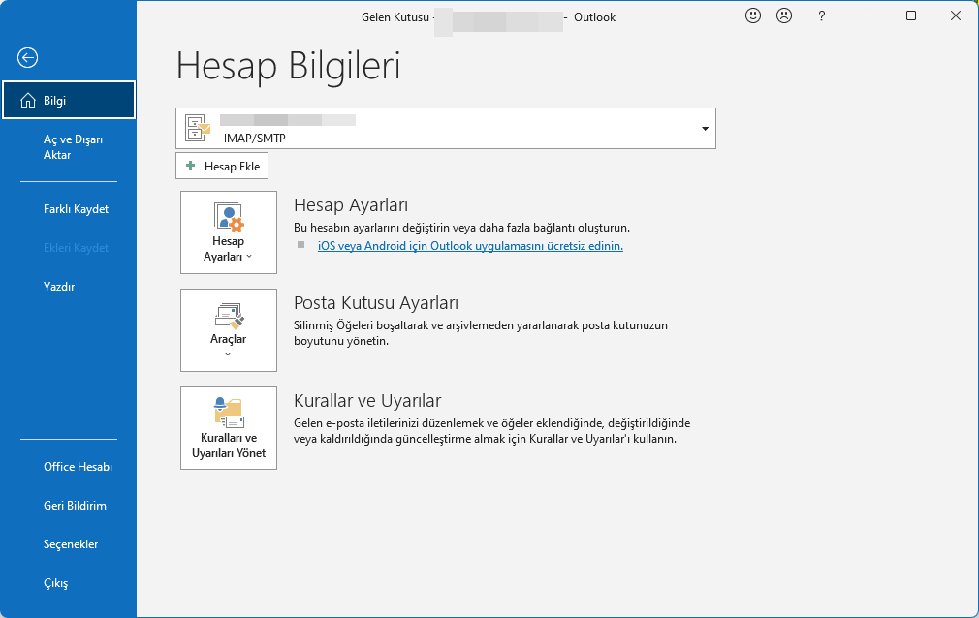This screenshot has height=618, width=979.
Task: Click Office Hesabı in the sidebar
Action: (x=78, y=466)
